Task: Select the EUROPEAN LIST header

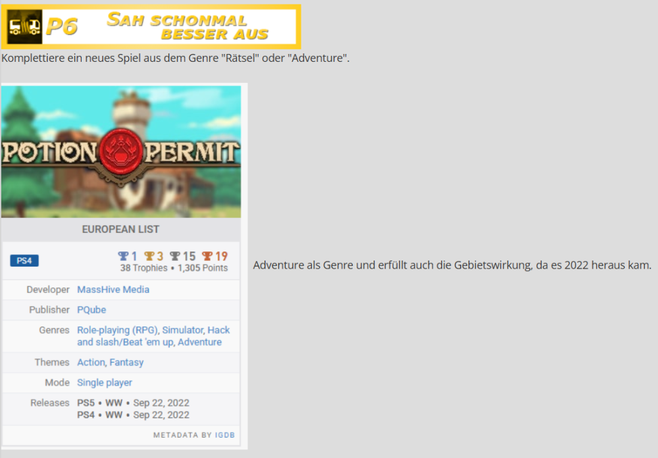Action: coord(120,230)
